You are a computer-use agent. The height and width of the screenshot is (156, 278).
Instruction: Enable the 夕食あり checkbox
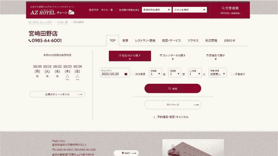point(233,74)
